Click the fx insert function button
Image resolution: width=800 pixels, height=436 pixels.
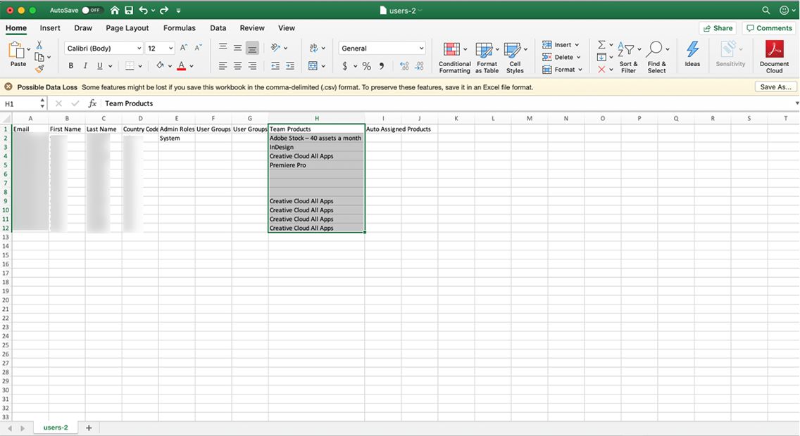point(92,104)
